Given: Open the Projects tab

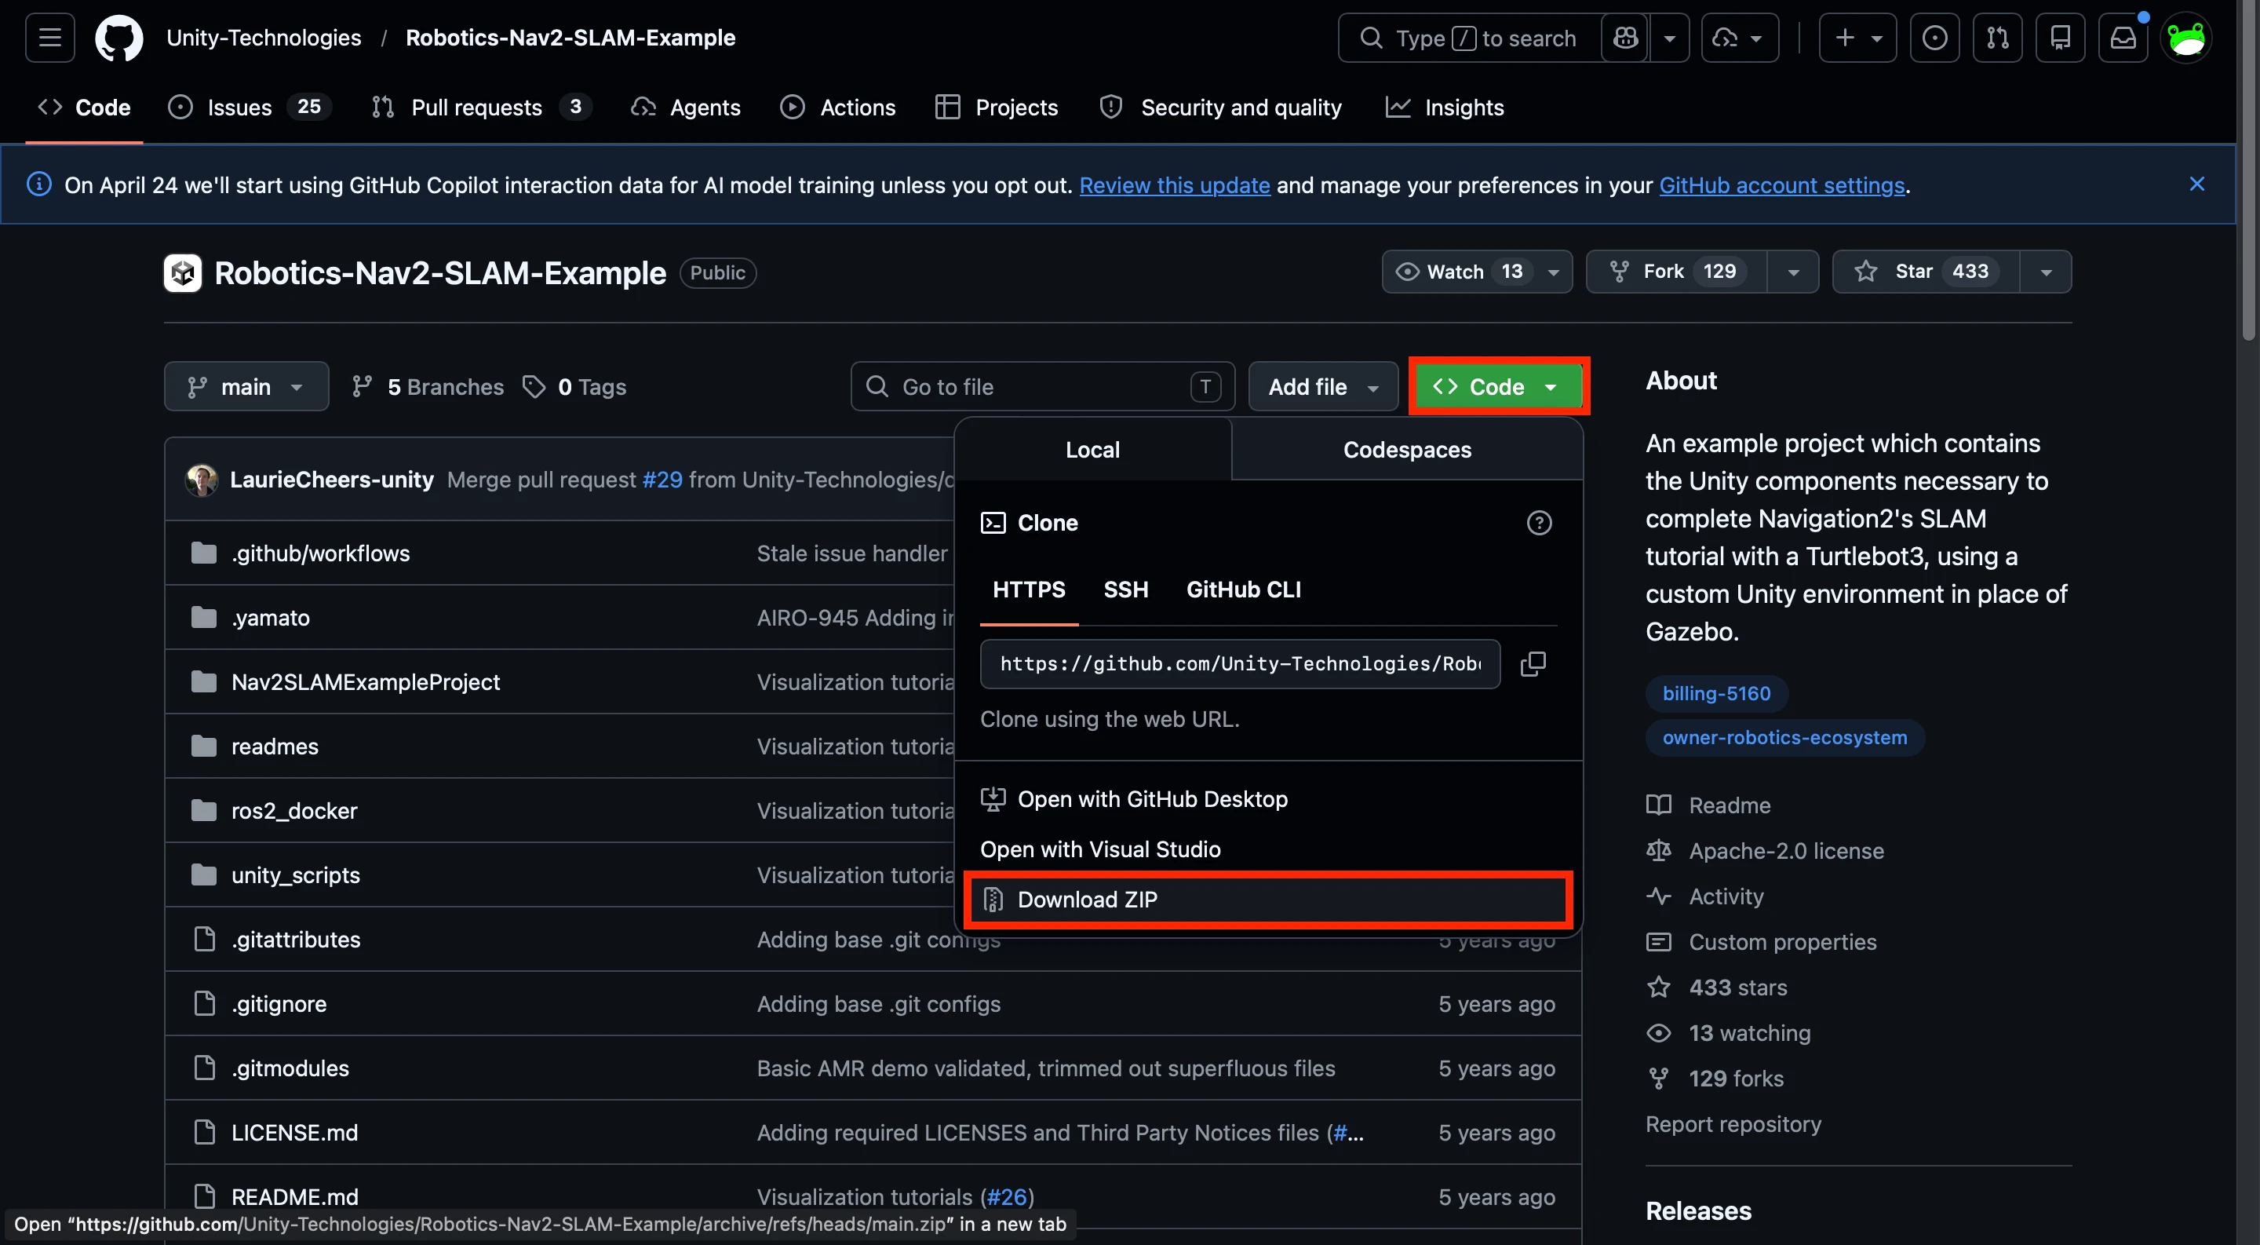Looking at the screenshot, I should coord(997,107).
